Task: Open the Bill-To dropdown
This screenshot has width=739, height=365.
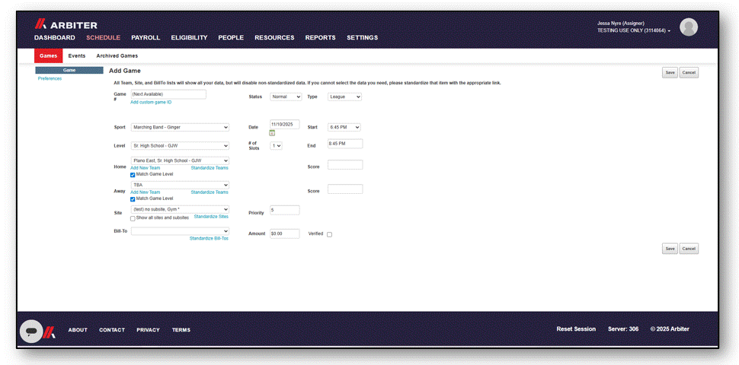Action: coord(180,231)
